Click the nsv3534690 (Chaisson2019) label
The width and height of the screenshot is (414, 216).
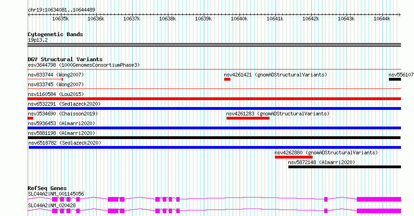63,114
